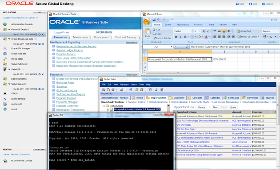Viewport: 280px width, 170px height.
Task: Toggle Align Text Left in Excel
Action: [215, 37]
